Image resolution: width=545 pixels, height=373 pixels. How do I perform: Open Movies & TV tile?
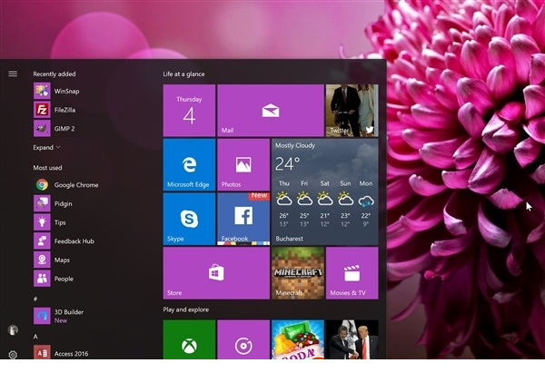(x=352, y=273)
